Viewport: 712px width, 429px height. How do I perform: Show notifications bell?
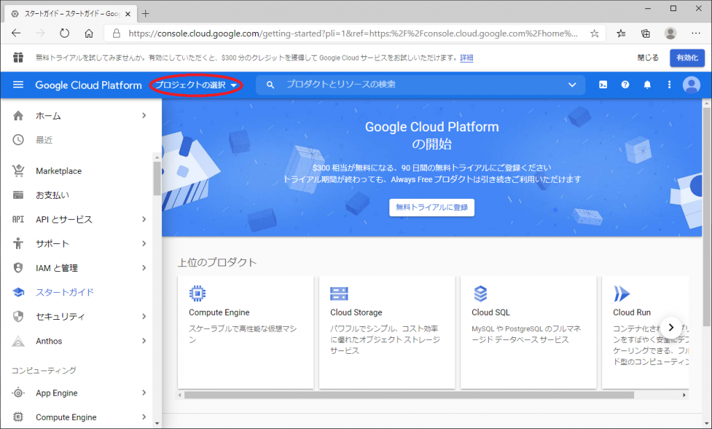(647, 85)
